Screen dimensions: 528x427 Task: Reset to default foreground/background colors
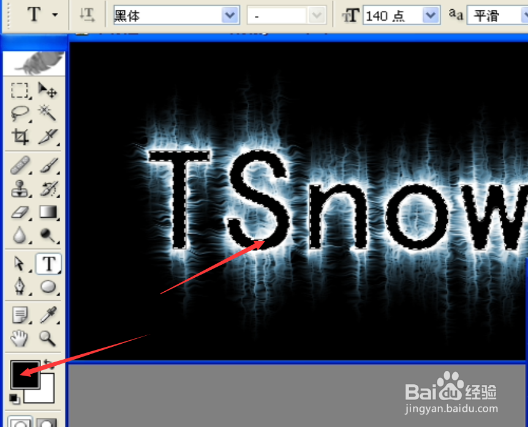15,399
